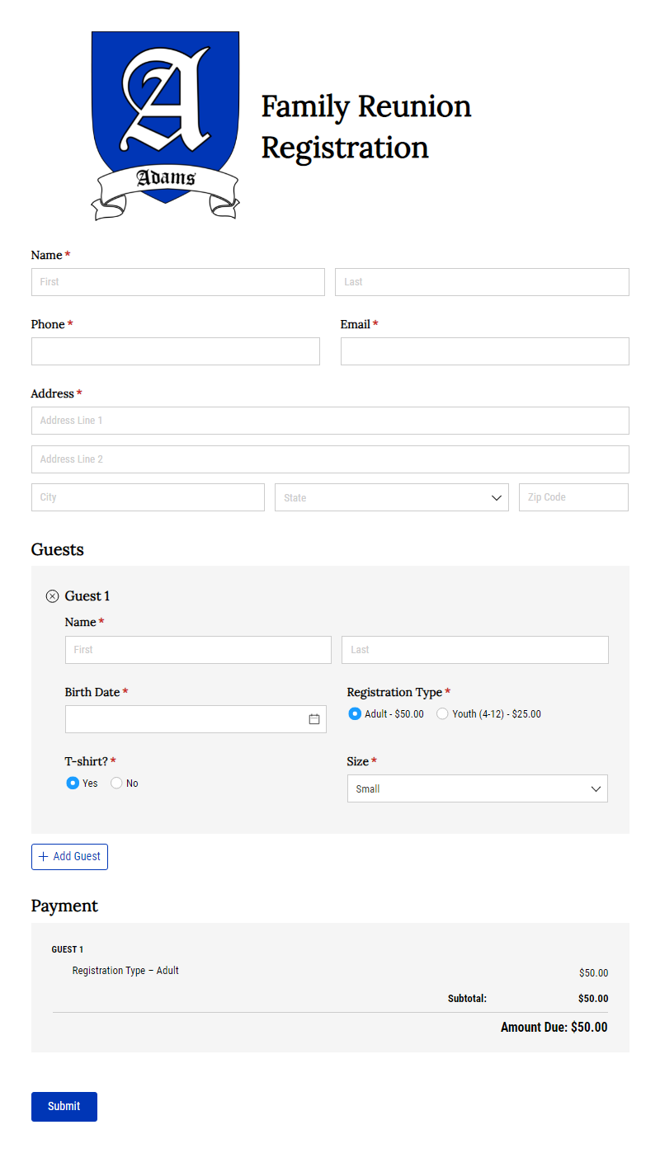660x1153 pixels.
Task: Open the State selection dropdown
Action: (391, 497)
